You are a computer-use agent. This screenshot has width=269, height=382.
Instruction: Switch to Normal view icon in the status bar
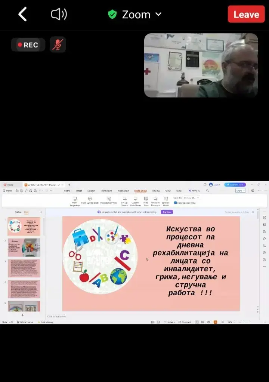click(197, 322)
